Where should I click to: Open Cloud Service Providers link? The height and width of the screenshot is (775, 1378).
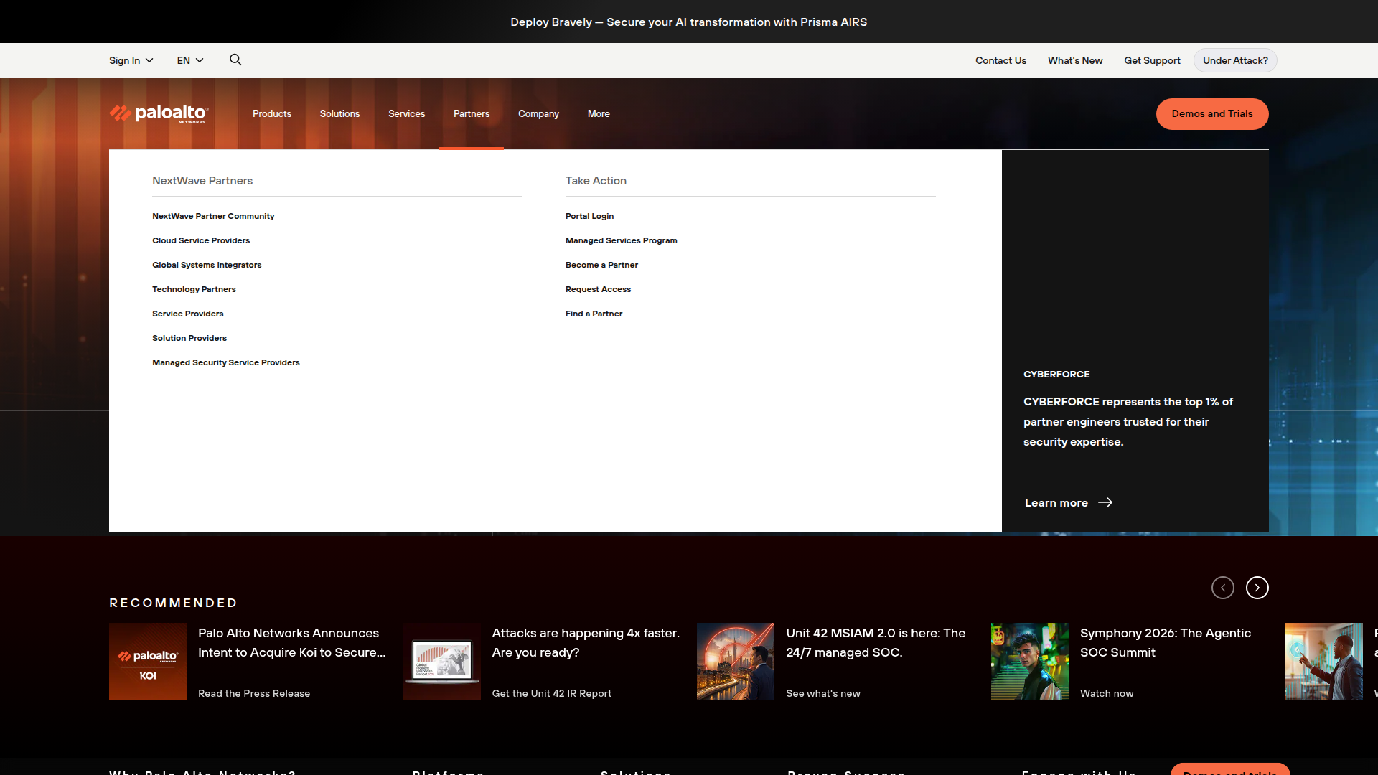(x=201, y=240)
